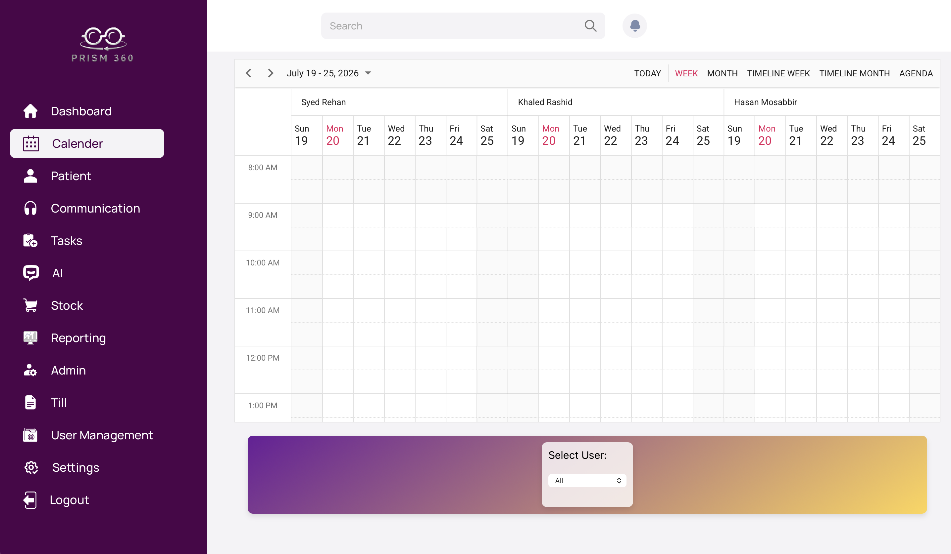Open the Select User dropdown
The width and height of the screenshot is (951, 554).
[587, 481]
